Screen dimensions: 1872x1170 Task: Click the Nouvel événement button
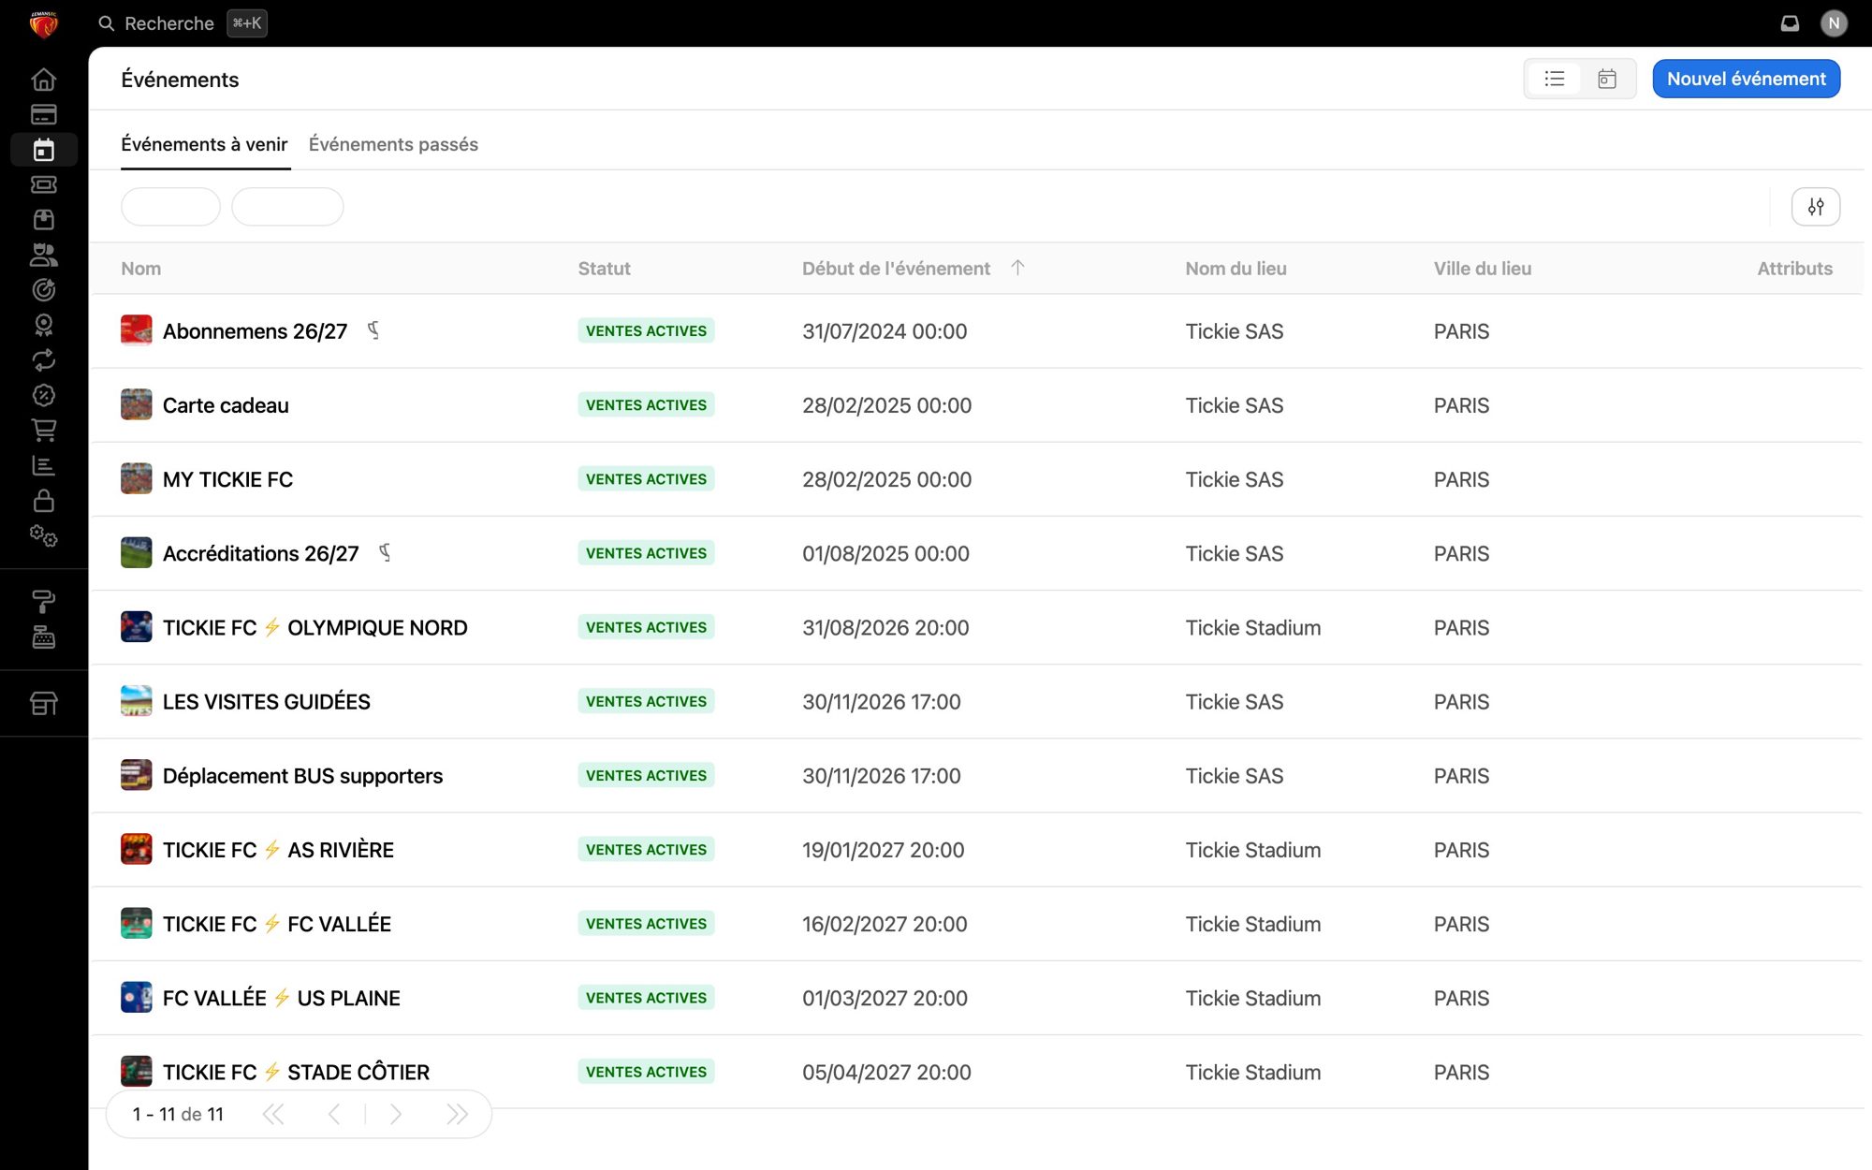[1746, 79]
